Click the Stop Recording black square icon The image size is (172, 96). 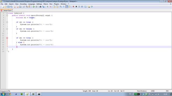(76, 7)
